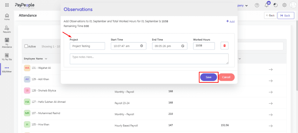Click the Observations dialog title
The image size is (298, 133).
(78, 9)
